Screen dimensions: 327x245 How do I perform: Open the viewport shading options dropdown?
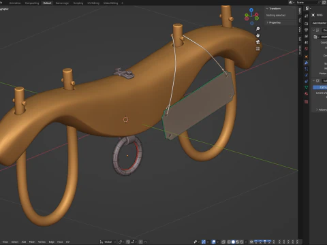pos(246,242)
